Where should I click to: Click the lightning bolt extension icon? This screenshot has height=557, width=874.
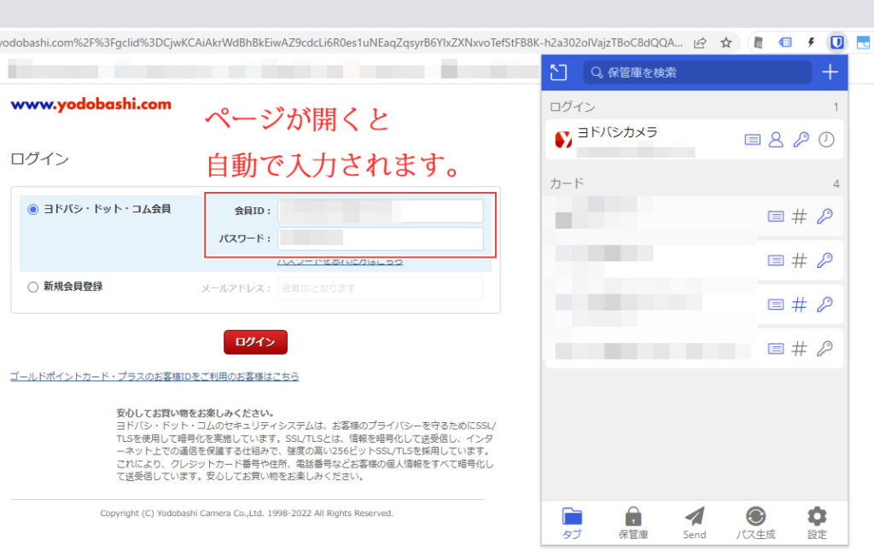point(811,43)
